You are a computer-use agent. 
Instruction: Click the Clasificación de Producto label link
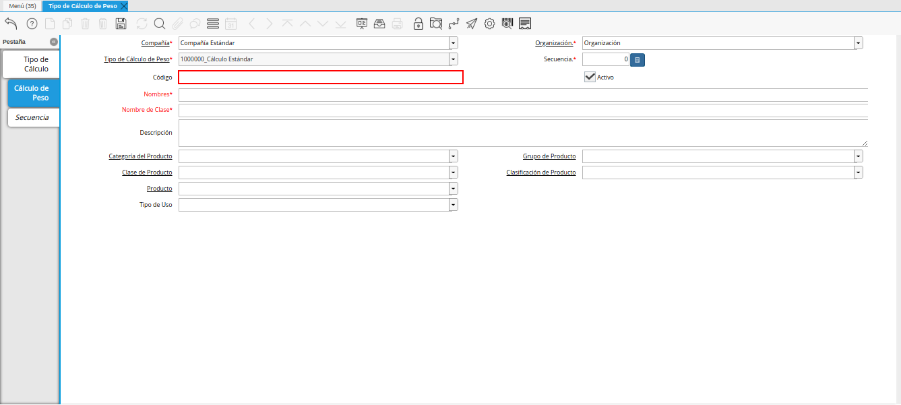pyautogui.click(x=541, y=173)
